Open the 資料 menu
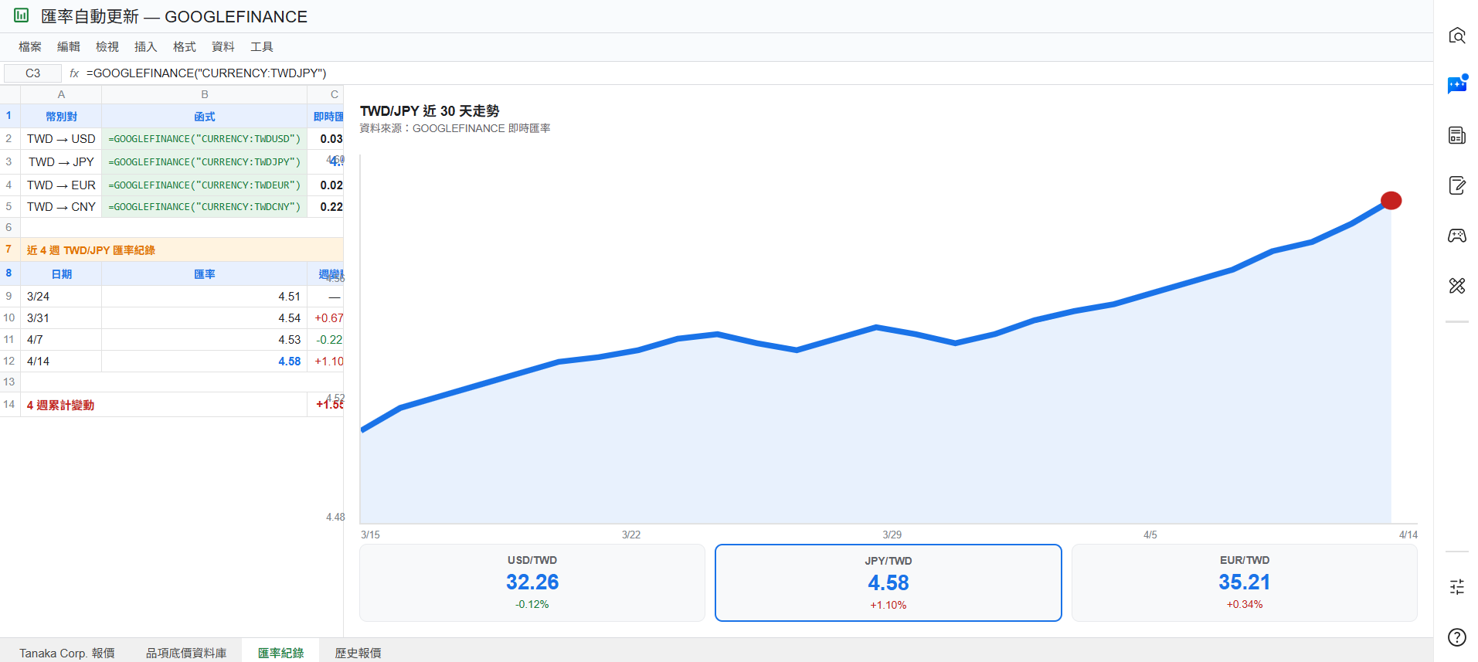The image size is (1478, 662). (x=223, y=47)
